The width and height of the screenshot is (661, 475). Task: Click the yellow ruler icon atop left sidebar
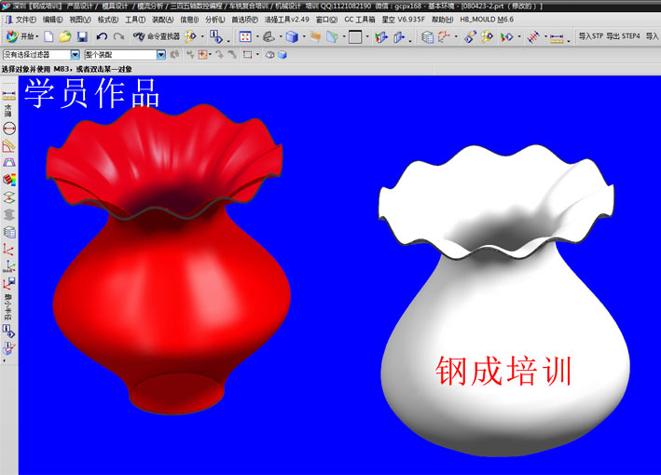tap(8, 95)
